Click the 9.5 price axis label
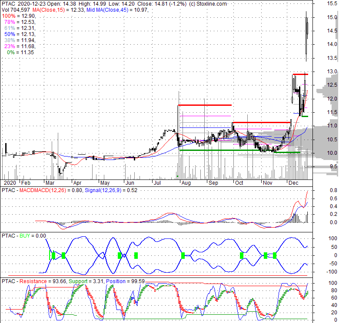Viewport: 339px width, 323px height. tap(333, 166)
